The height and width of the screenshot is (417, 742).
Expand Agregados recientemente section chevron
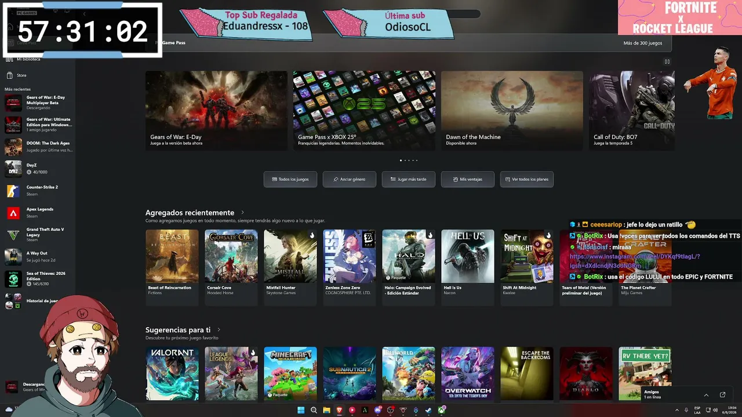point(242,213)
